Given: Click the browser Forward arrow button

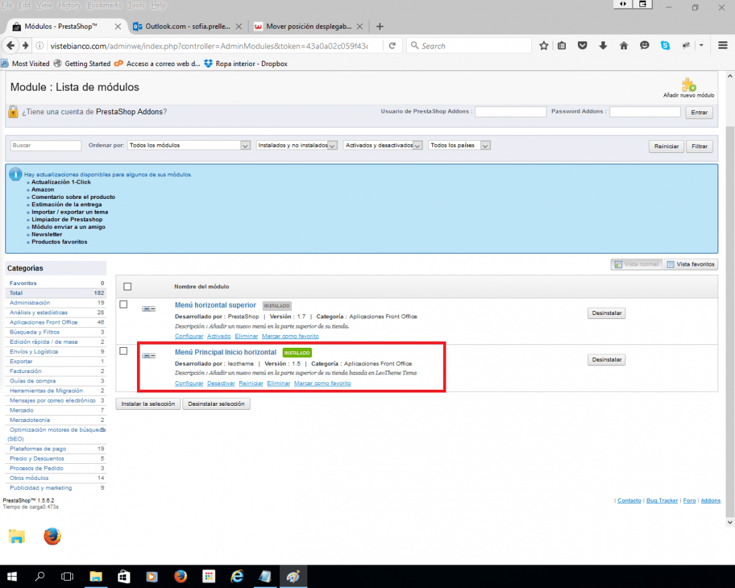Looking at the screenshot, I should click(x=25, y=45).
